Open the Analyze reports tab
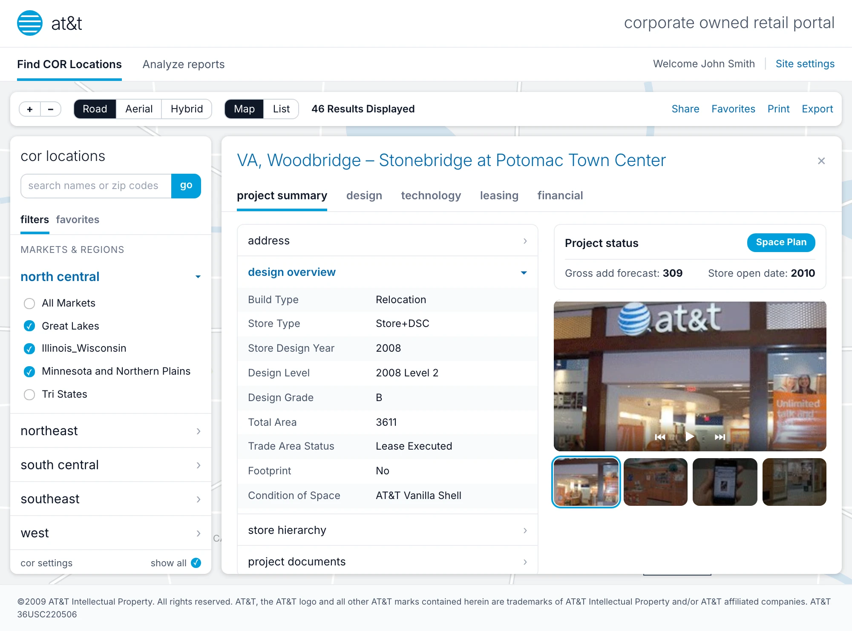Image resolution: width=852 pixels, height=631 pixels. 184,64
